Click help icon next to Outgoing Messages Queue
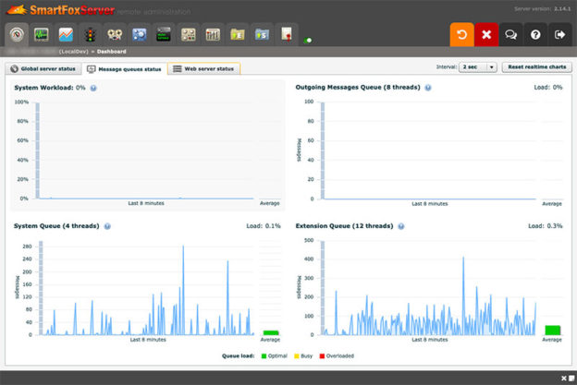 point(428,88)
